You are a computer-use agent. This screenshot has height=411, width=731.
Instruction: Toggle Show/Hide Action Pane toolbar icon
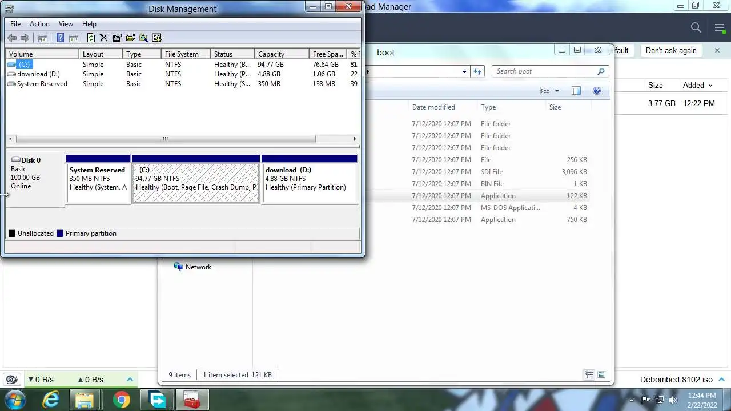[x=73, y=38]
